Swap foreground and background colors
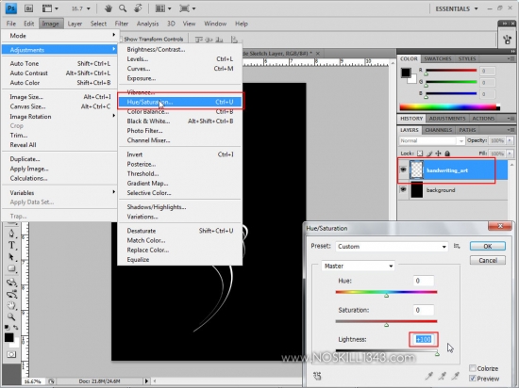Image resolution: width=519 pixels, height=388 pixels. coord(15,328)
